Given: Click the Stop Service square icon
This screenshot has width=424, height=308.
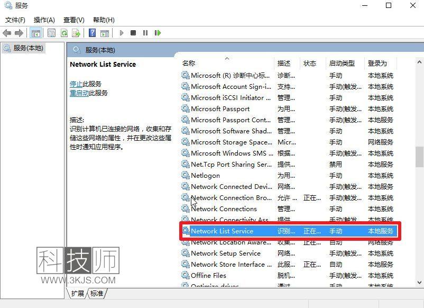Looking at the screenshot, I should point(133,33).
